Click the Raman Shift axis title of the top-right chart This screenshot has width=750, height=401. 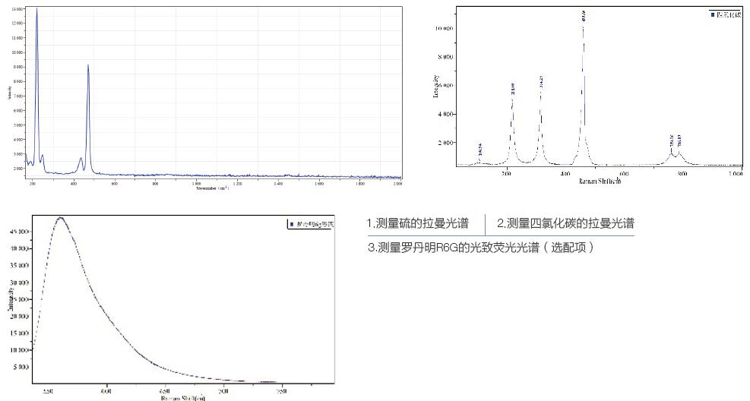coord(600,182)
